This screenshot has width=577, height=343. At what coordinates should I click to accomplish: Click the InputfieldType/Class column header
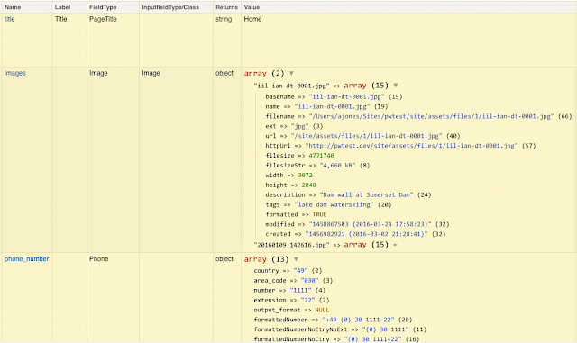(x=170, y=7)
